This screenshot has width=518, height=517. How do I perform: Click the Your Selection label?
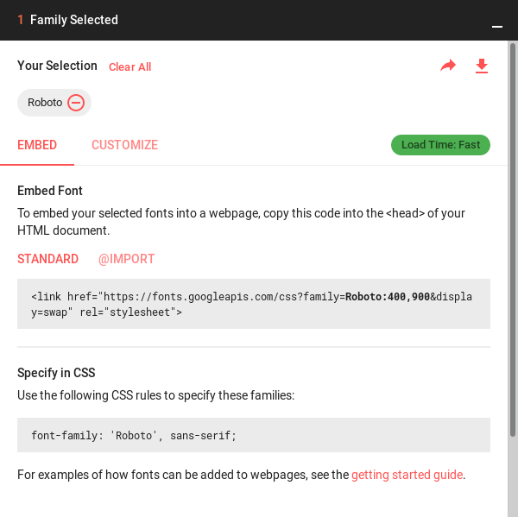click(57, 66)
